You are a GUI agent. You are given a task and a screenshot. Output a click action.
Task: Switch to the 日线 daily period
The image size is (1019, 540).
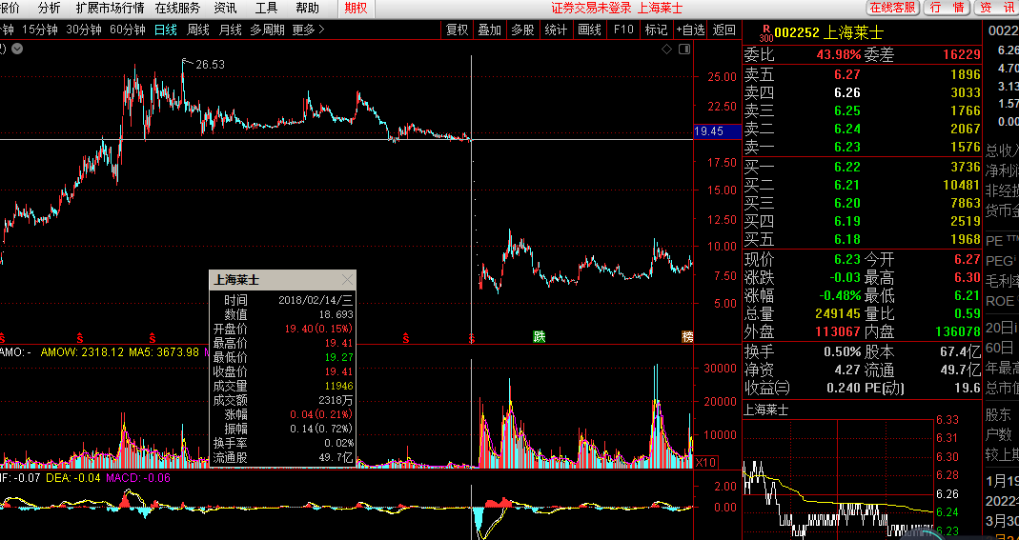pos(166,30)
